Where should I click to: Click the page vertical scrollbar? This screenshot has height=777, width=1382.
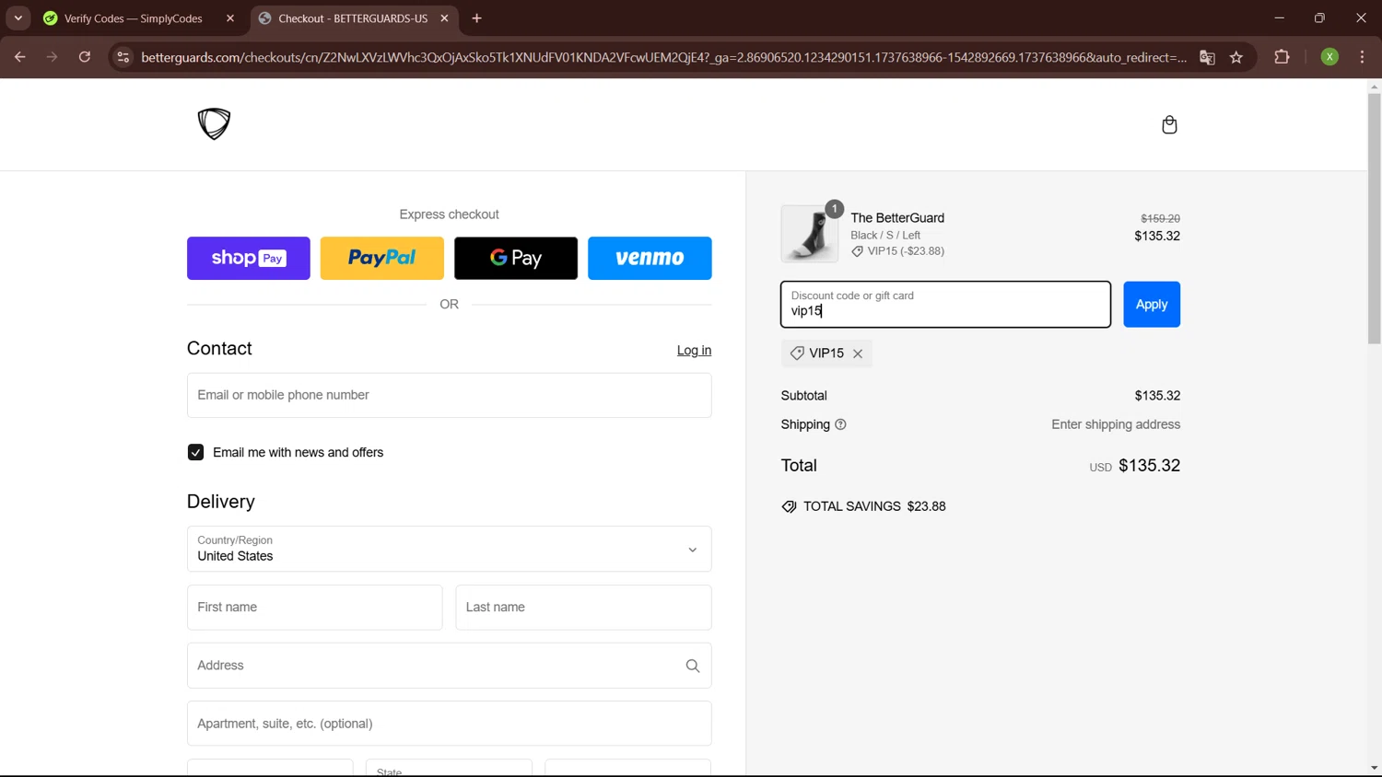pyautogui.click(x=1374, y=219)
